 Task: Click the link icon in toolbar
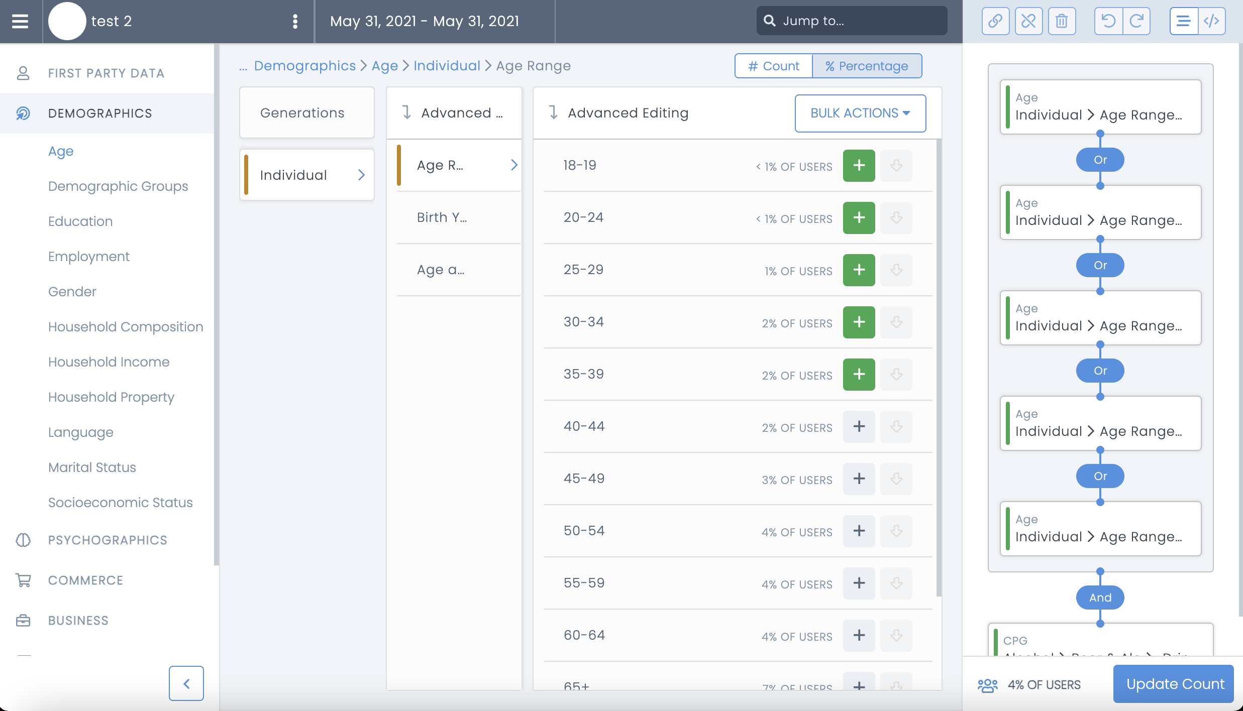(x=995, y=21)
